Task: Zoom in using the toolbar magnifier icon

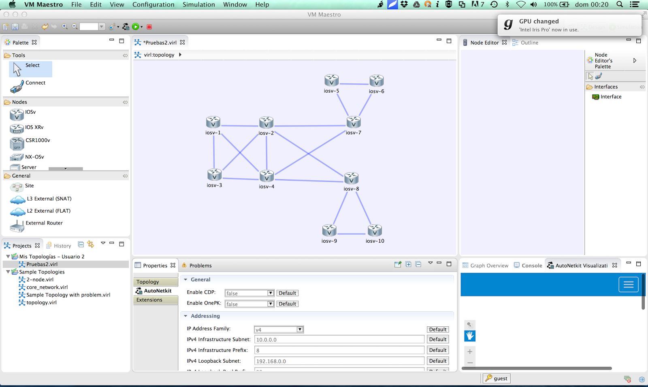Action: click(x=64, y=26)
